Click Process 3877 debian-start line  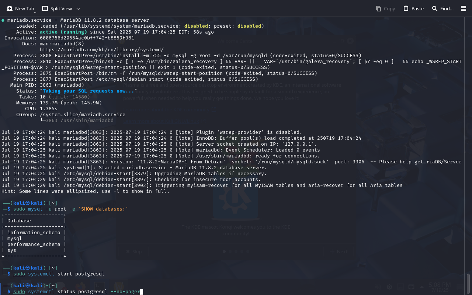tap(136, 79)
